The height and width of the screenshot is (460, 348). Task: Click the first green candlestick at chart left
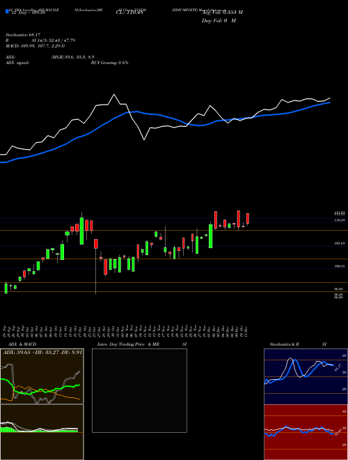coord(6,288)
